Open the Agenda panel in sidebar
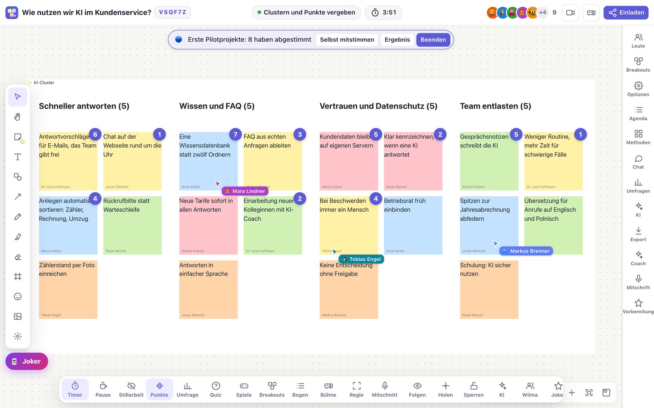 point(638,113)
